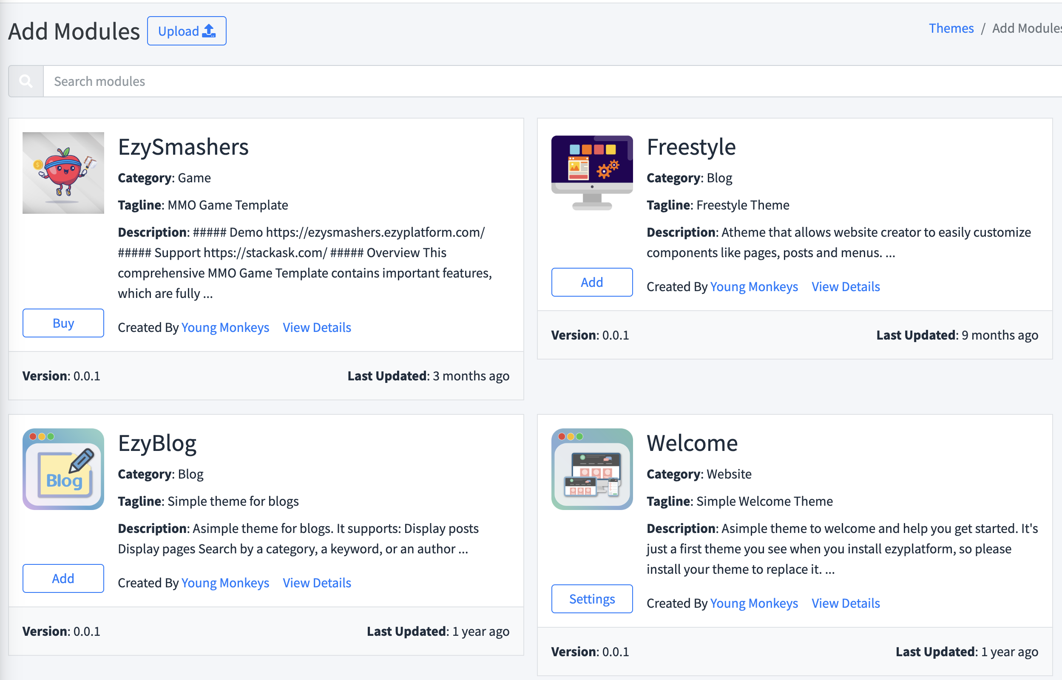Open the Themes breadcrumb link
1062x680 pixels.
pyautogui.click(x=951, y=28)
